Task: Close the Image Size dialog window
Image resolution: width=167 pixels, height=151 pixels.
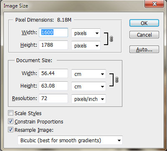Action: [154, 4]
